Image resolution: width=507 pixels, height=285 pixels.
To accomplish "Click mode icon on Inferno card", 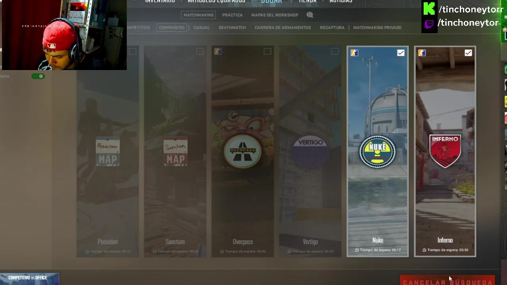I will click(x=422, y=53).
